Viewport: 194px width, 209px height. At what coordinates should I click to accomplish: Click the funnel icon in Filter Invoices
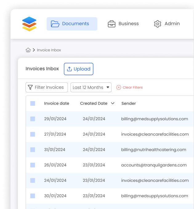[x=30, y=88]
